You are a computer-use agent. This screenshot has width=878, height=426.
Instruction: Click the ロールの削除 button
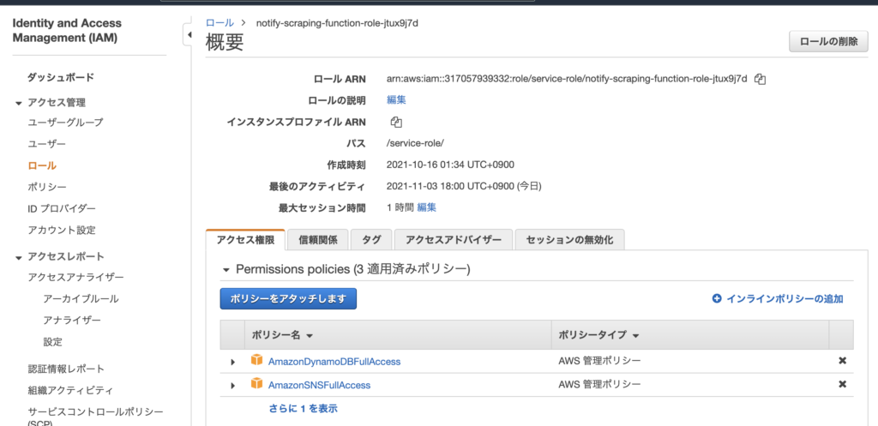click(x=829, y=42)
